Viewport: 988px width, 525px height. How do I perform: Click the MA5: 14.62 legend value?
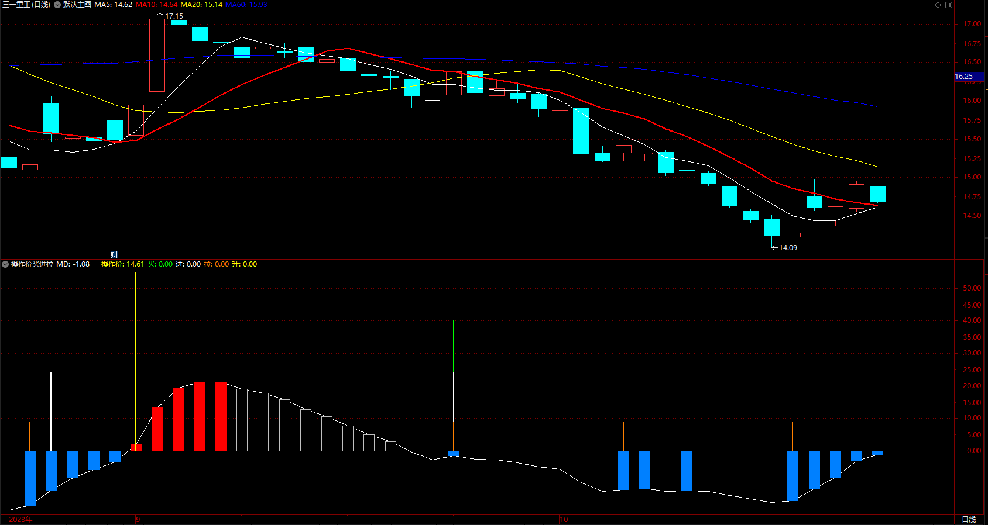point(113,5)
